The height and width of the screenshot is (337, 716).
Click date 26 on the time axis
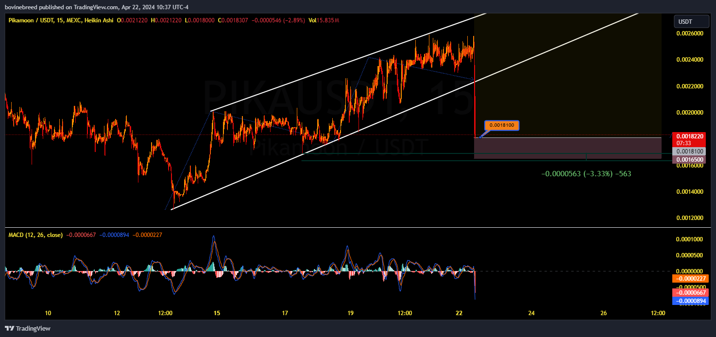603,313
